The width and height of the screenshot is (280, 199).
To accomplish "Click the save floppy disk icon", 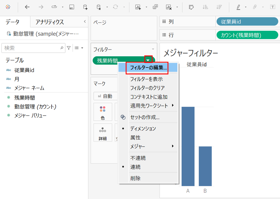I will pyautogui.click(x=72, y=7).
